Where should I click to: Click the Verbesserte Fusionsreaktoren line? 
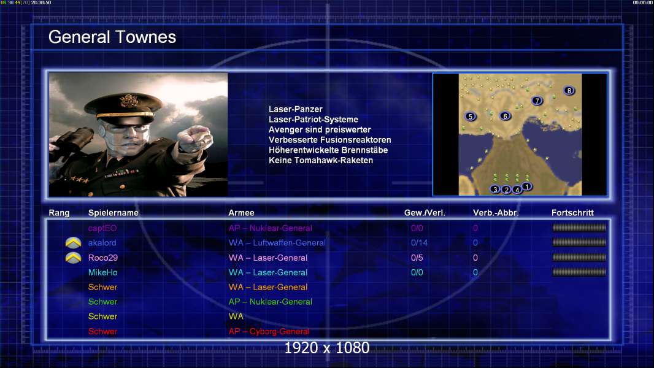330,140
